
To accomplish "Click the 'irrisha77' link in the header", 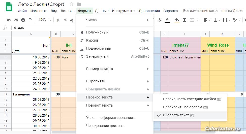I will point(180,45).
